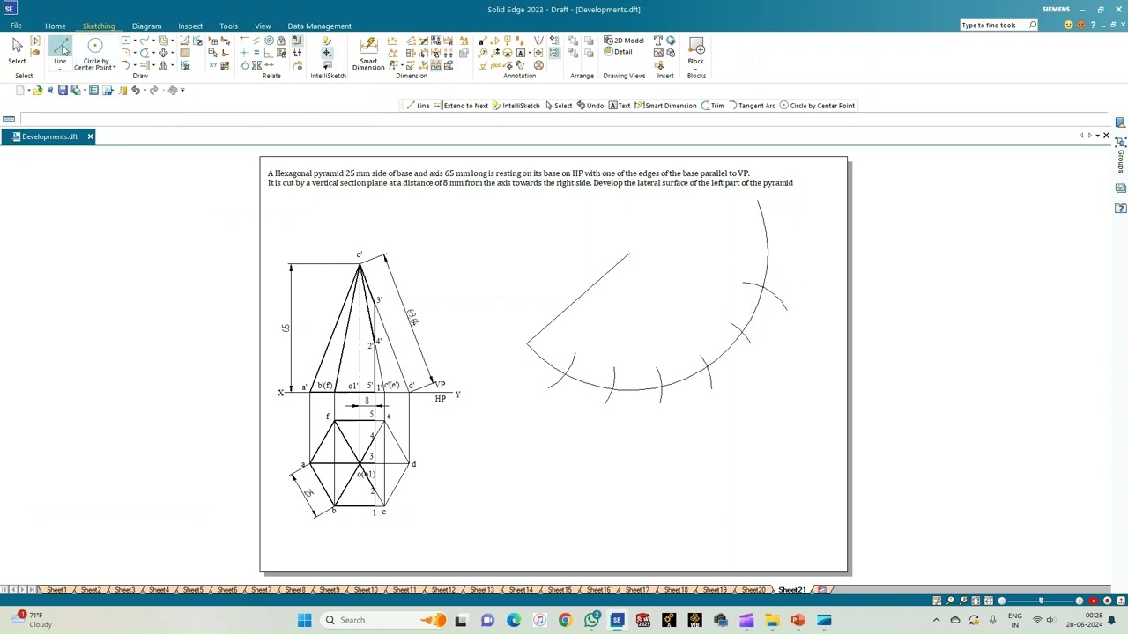Open the Diagram ribbon tab

point(146,26)
